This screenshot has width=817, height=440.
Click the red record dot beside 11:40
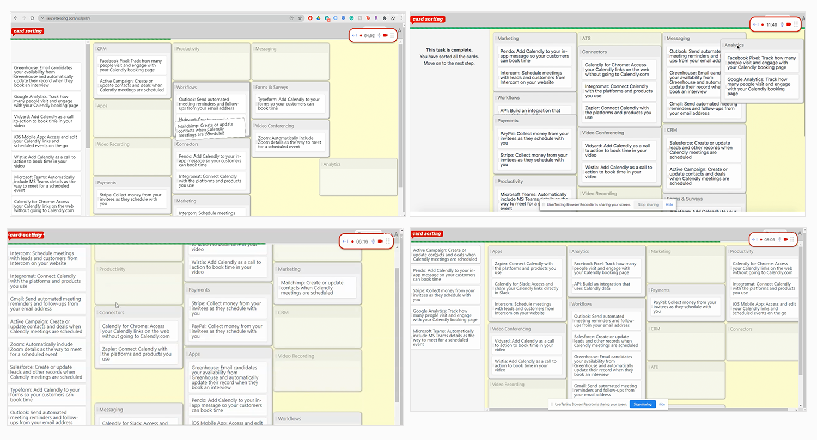[x=763, y=24]
